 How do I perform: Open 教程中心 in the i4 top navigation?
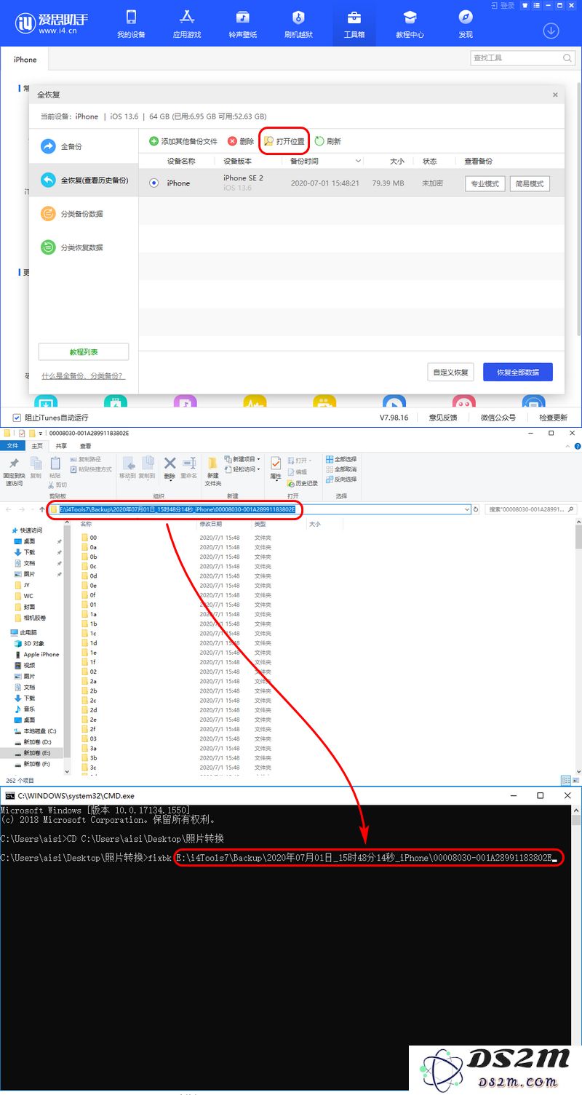point(410,23)
